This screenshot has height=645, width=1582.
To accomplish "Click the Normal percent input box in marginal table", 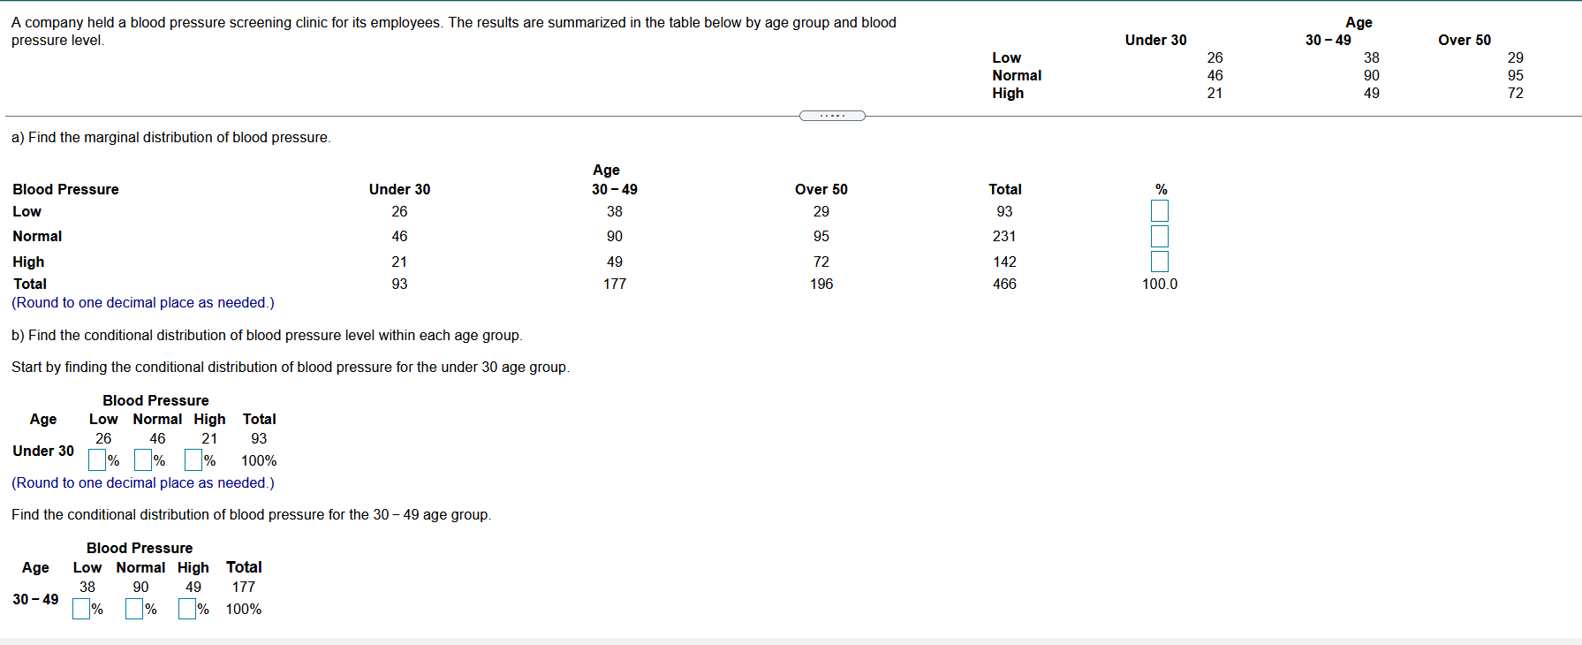I will 1160,236.
